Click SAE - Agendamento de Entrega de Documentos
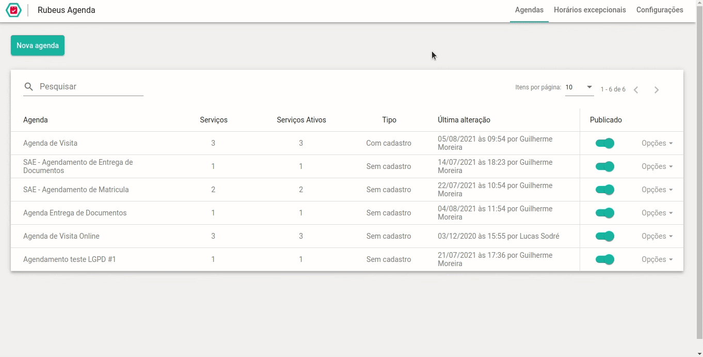Image resolution: width=703 pixels, height=357 pixels. [78, 166]
